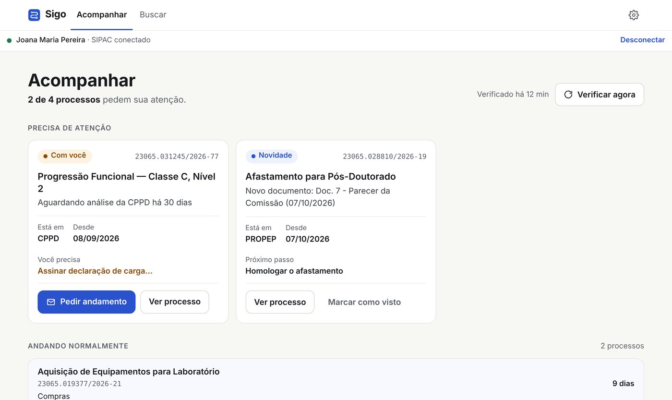Click the "Verificado há 12 min" text
Screen dimensions: 672x400
513,95
